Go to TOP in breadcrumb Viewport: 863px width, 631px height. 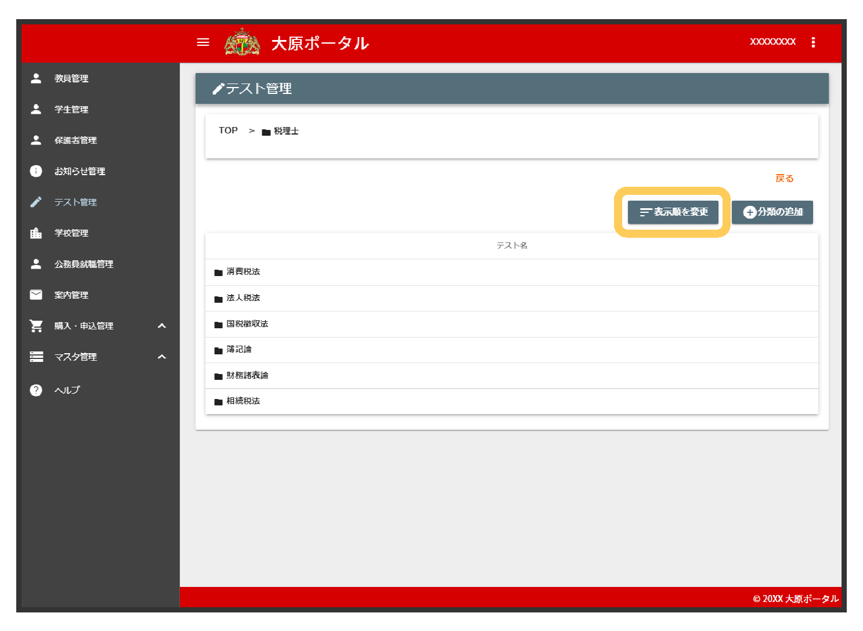click(x=228, y=130)
